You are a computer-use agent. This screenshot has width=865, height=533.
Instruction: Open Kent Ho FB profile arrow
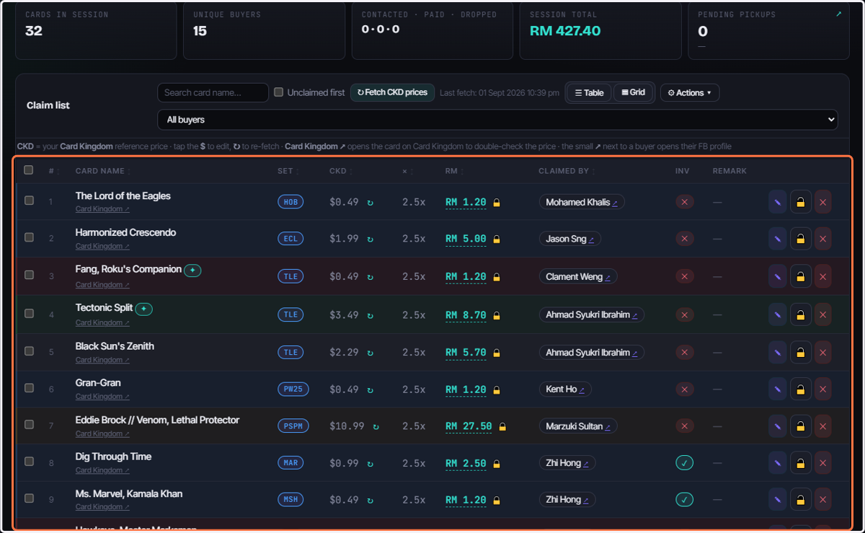(x=582, y=389)
